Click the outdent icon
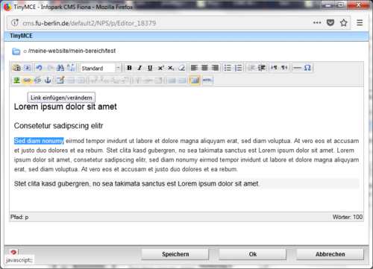 click(x=251, y=68)
